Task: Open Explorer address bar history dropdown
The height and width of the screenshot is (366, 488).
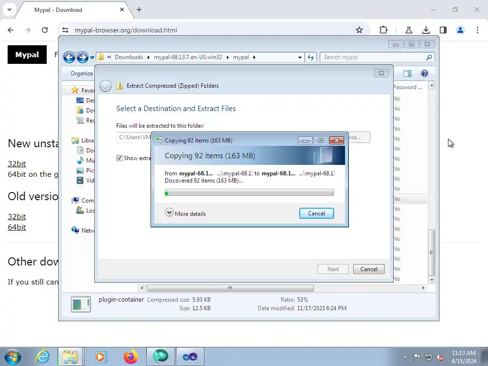Action: pos(300,57)
